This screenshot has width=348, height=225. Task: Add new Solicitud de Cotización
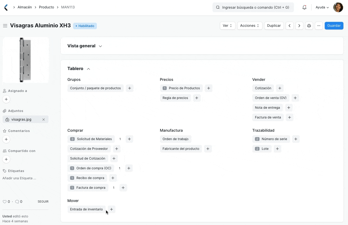click(114, 158)
